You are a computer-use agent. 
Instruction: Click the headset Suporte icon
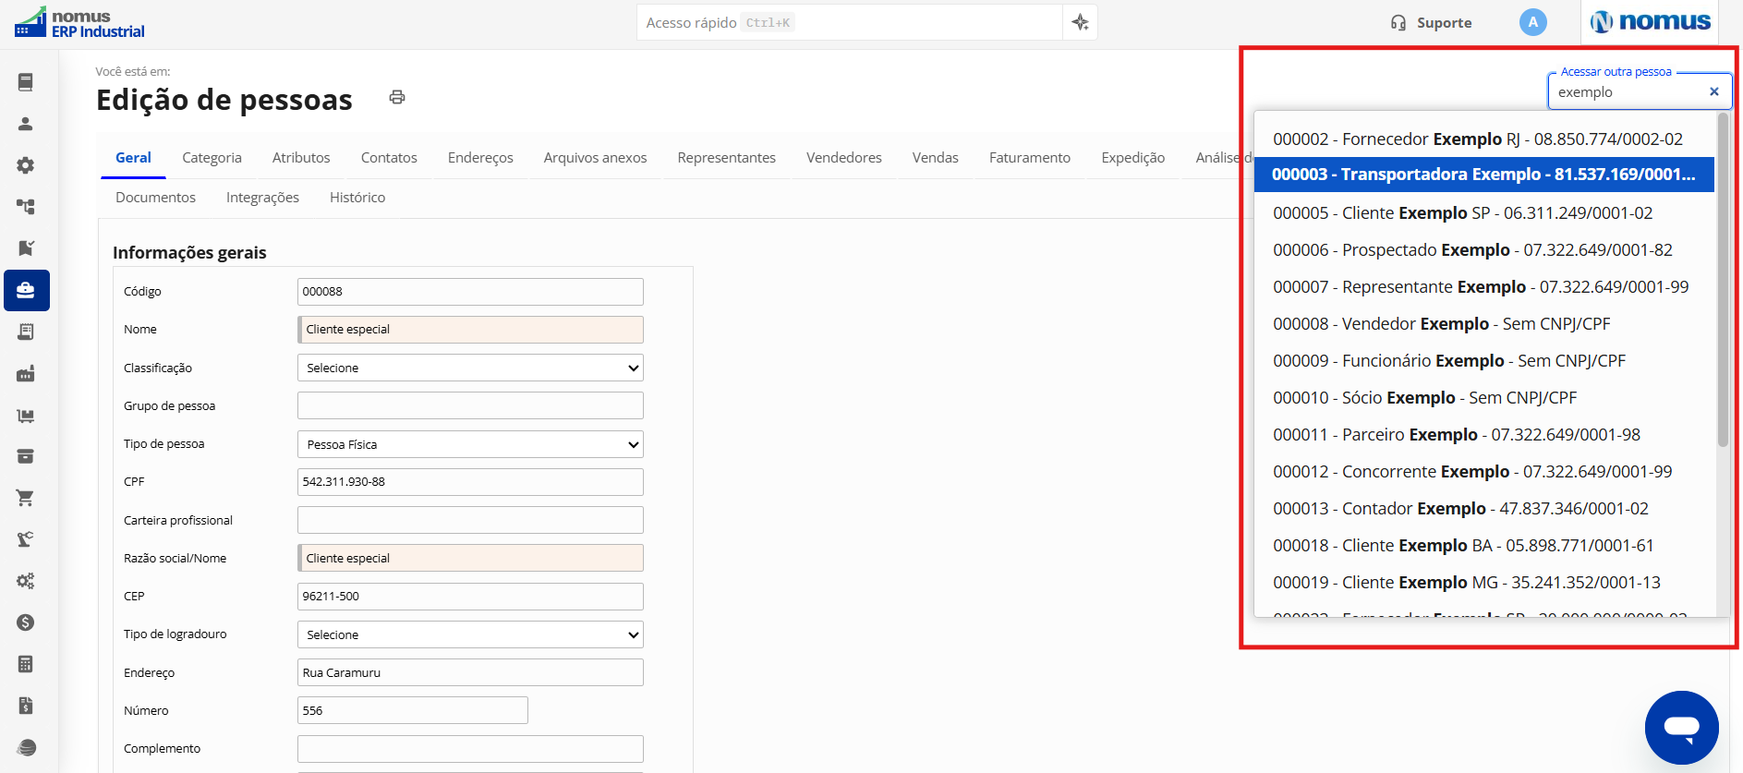click(1398, 23)
